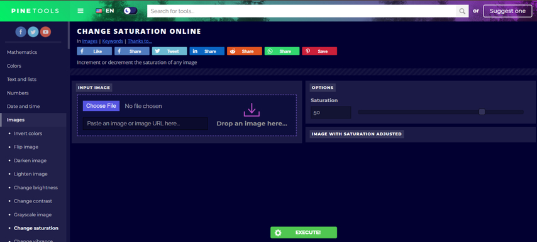Click the Suggest one button
Screen dimensions: 537x242
pyautogui.click(x=507, y=11)
